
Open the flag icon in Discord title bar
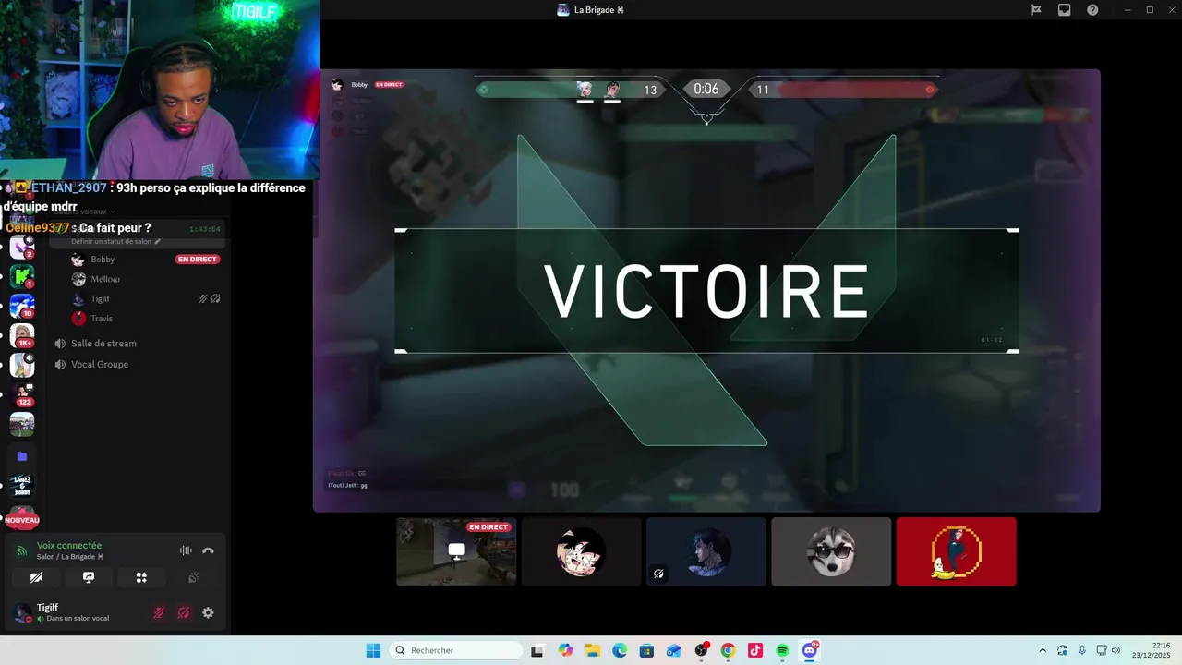point(1036,10)
